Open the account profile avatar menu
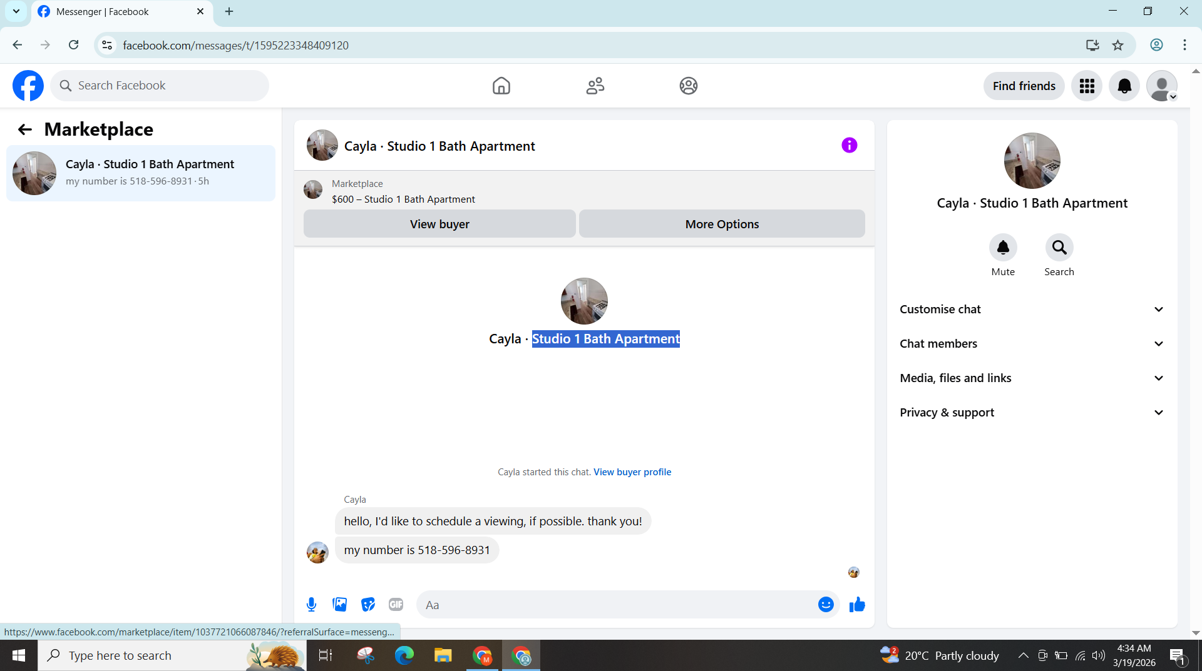The height and width of the screenshot is (671, 1202). (1162, 86)
